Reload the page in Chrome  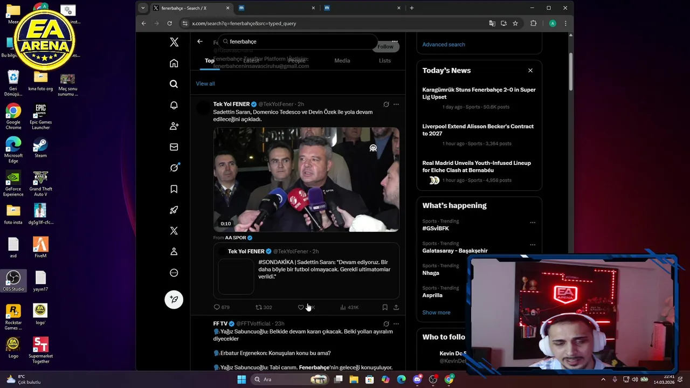[x=169, y=23]
